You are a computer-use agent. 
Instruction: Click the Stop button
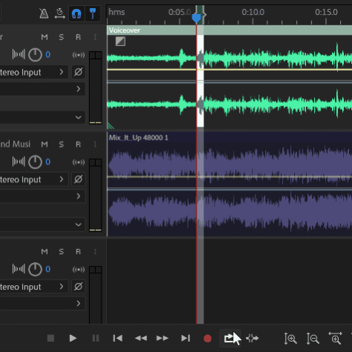[50, 338]
